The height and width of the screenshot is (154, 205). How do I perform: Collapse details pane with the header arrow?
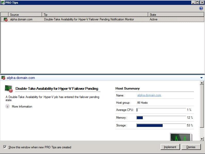[201, 78]
